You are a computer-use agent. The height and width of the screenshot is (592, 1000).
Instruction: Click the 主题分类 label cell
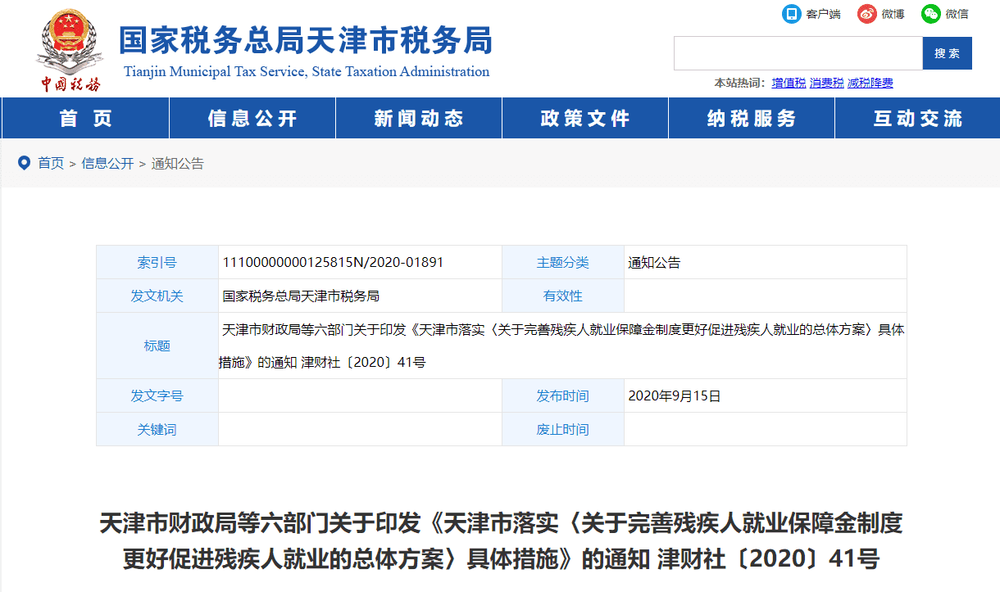563,263
